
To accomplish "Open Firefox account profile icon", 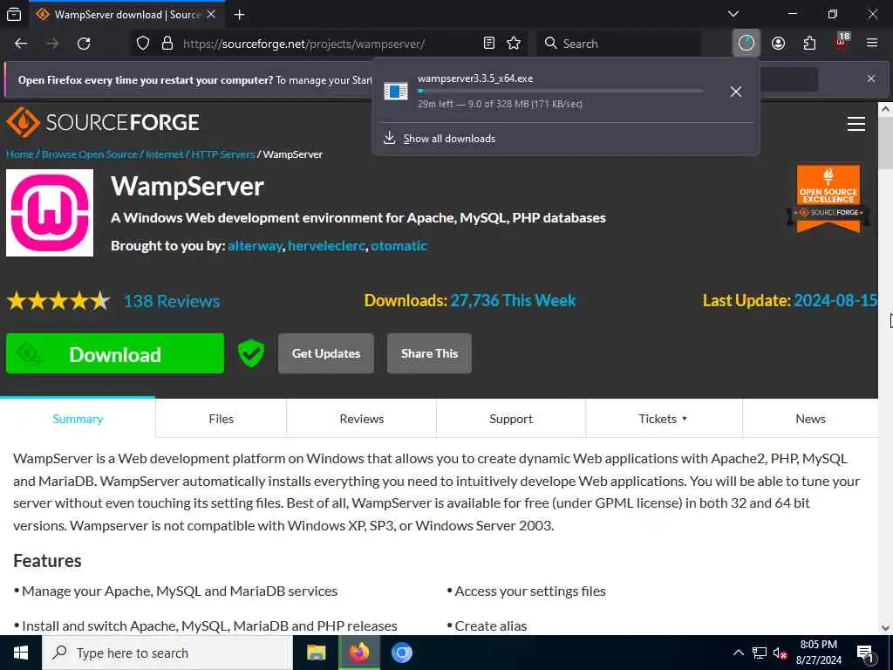I will click(778, 44).
